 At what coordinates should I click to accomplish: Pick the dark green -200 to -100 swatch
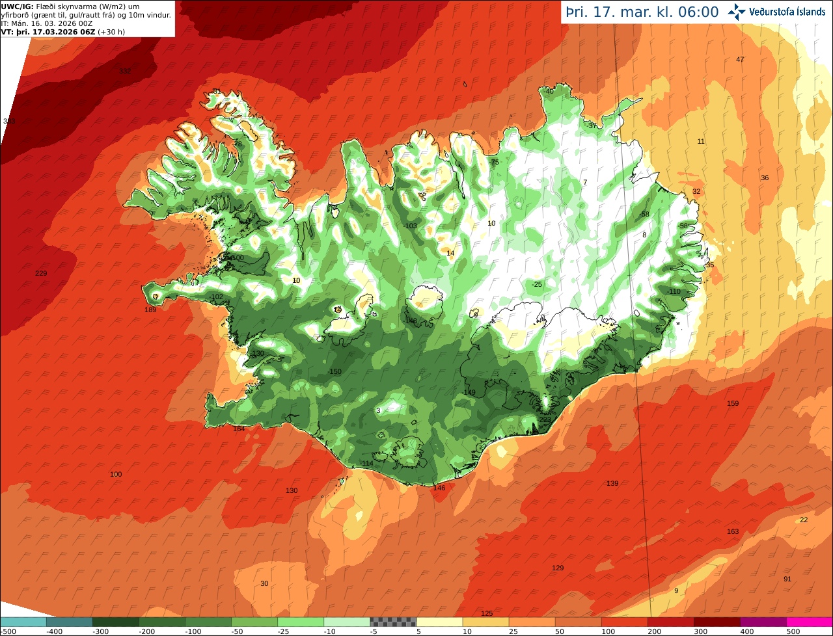click(161, 622)
